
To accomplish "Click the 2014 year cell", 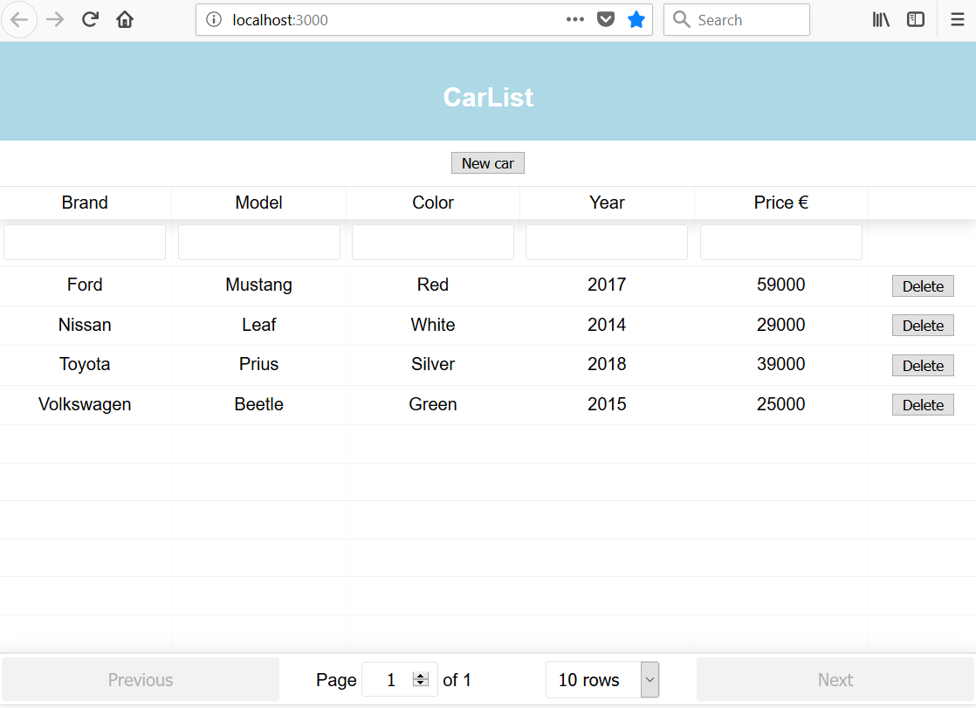I will pos(607,325).
